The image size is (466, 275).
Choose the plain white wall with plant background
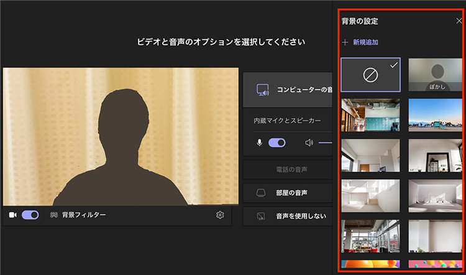pyautogui.click(x=436, y=236)
